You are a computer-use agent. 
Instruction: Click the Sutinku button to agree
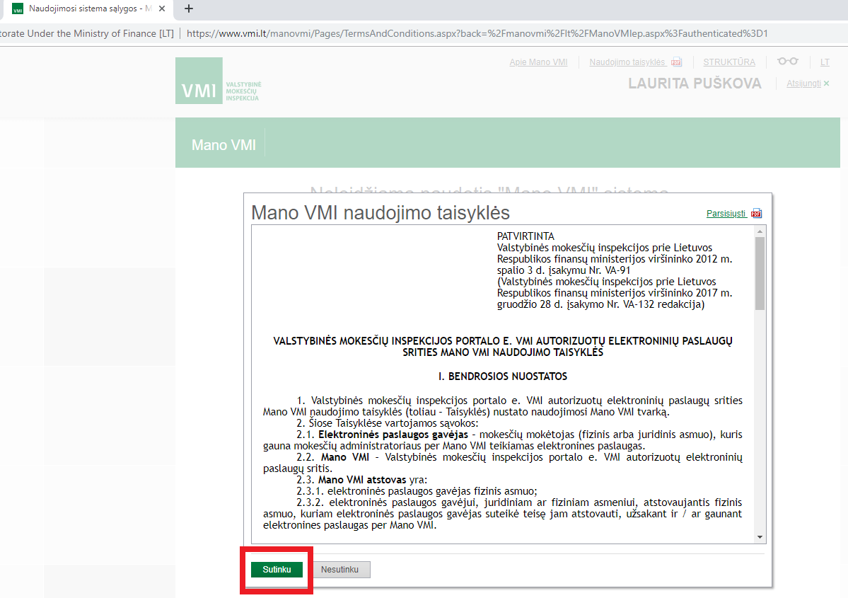(277, 569)
